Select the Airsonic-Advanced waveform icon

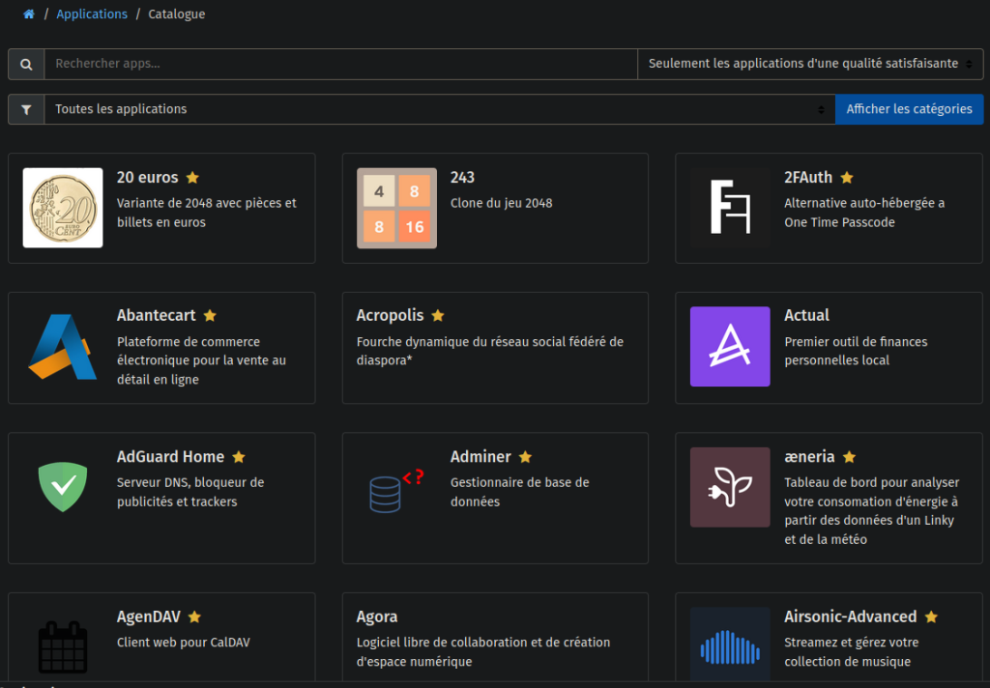(730, 645)
